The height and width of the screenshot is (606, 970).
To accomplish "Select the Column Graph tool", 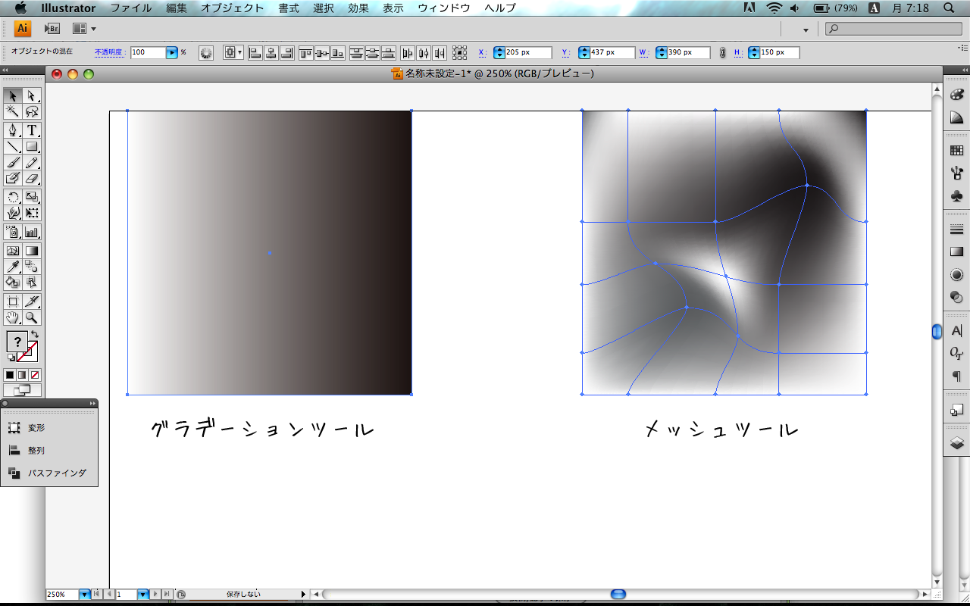I will click(x=32, y=232).
